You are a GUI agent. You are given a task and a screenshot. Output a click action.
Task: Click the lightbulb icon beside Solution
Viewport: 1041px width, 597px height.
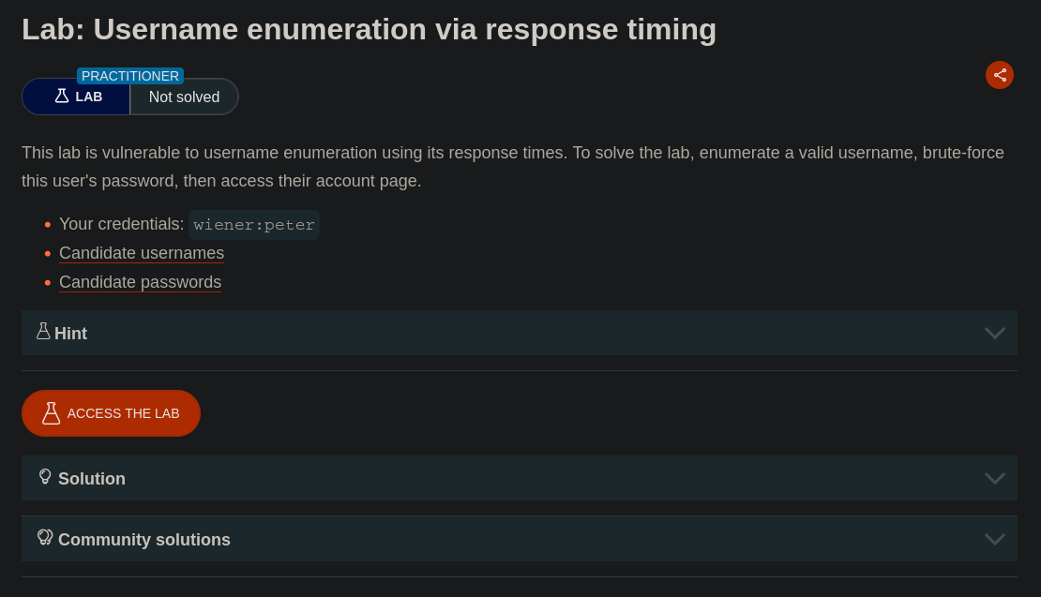[x=45, y=477]
